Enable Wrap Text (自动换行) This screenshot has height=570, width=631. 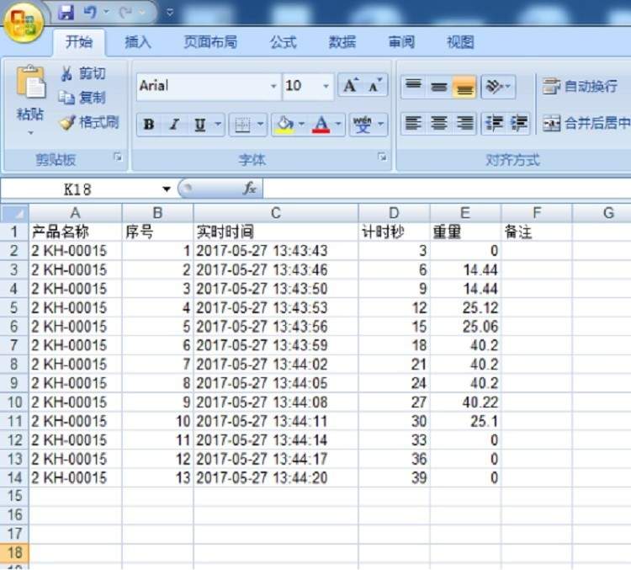click(x=581, y=86)
